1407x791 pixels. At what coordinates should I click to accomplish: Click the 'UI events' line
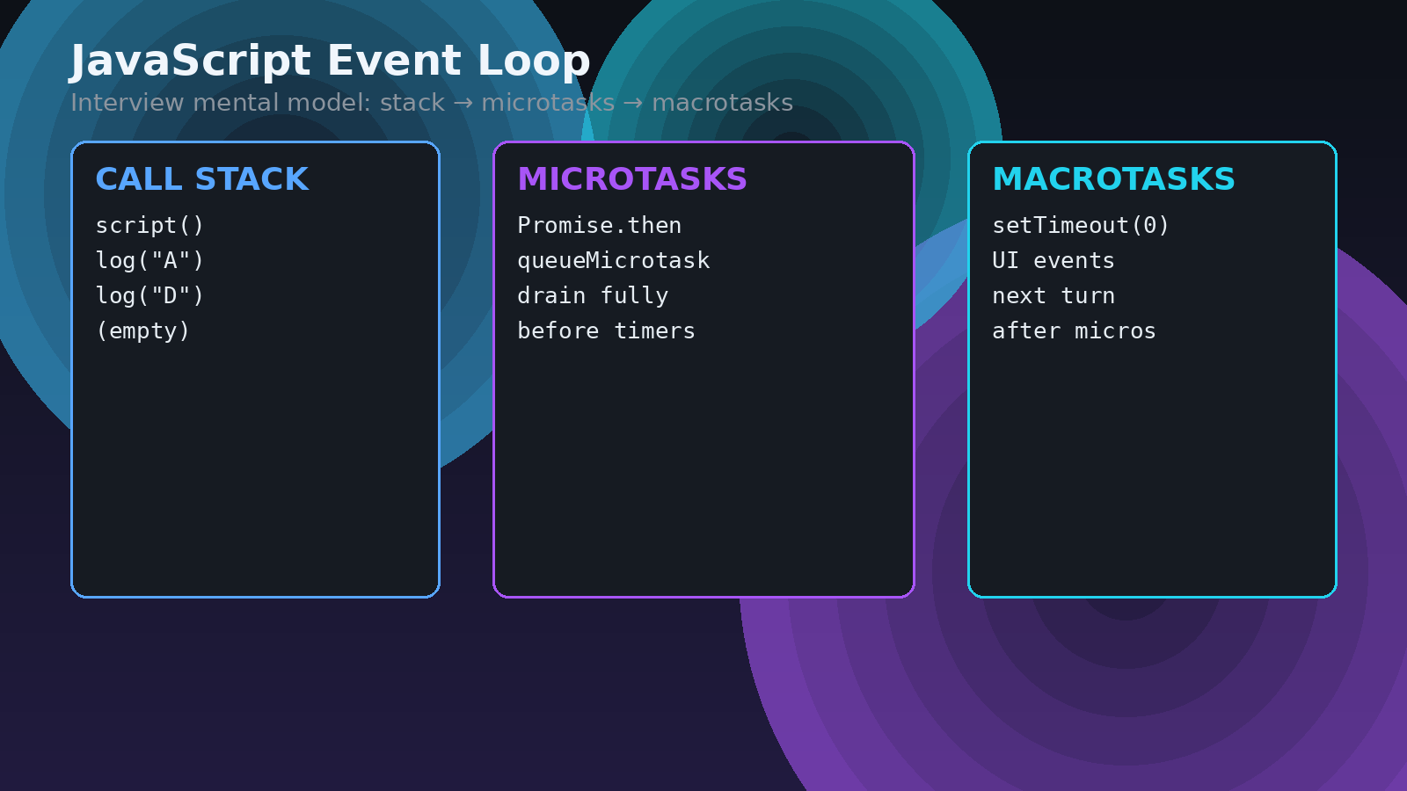[1053, 261]
